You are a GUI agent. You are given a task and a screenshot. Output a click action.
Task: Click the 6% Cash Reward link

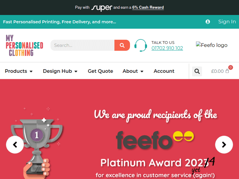[x=148, y=7]
